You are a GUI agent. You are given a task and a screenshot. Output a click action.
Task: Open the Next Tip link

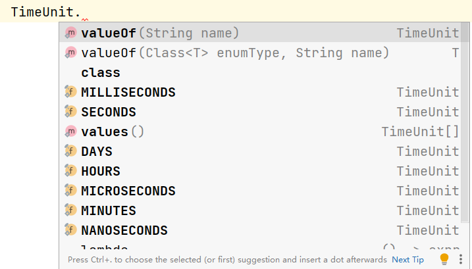(x=407, y=260)
